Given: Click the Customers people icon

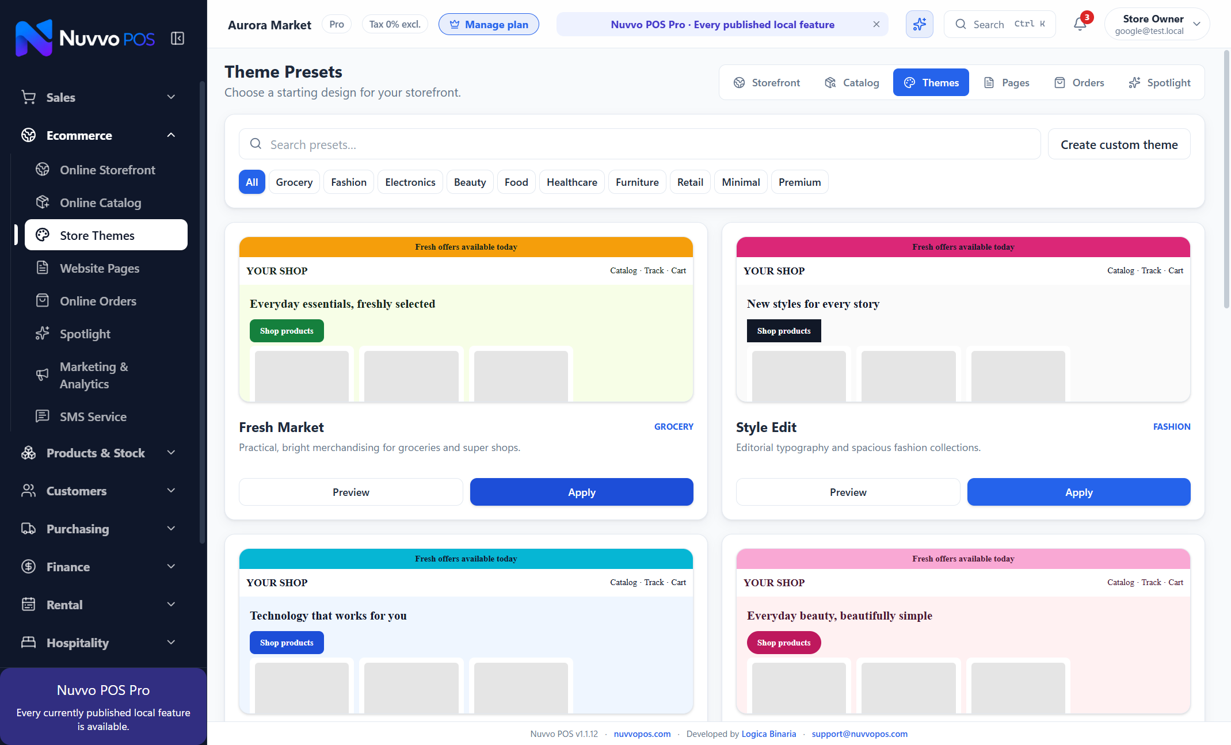Looking at the screenshot, I should pyautogui.click(x=29, y=491).
